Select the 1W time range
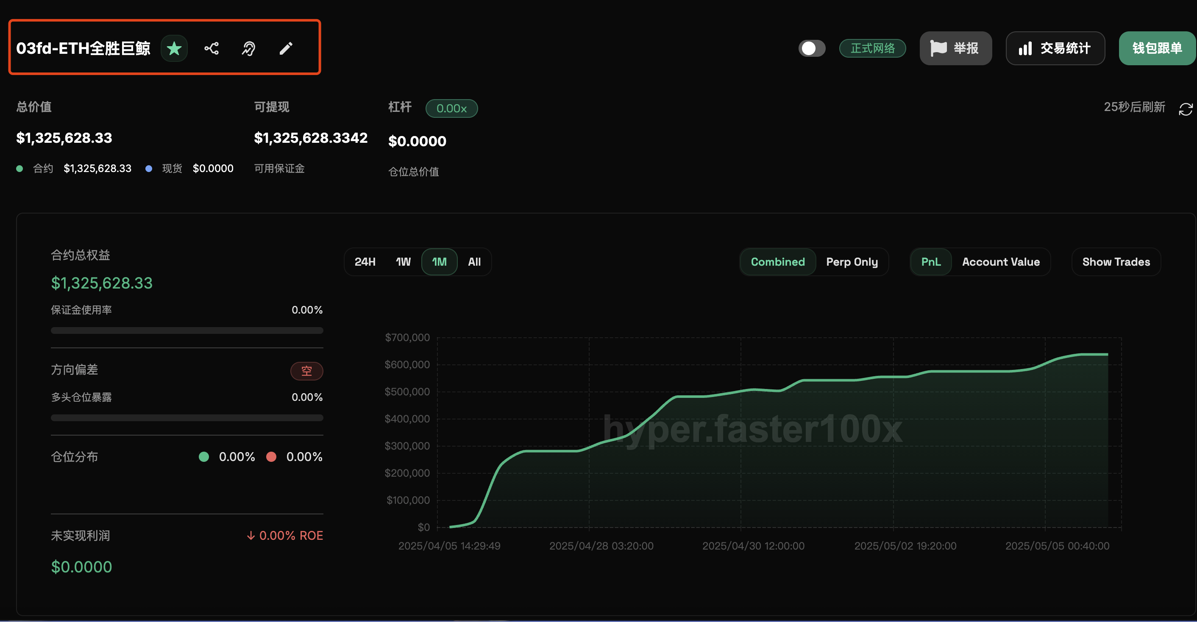 tap(403, 262)
